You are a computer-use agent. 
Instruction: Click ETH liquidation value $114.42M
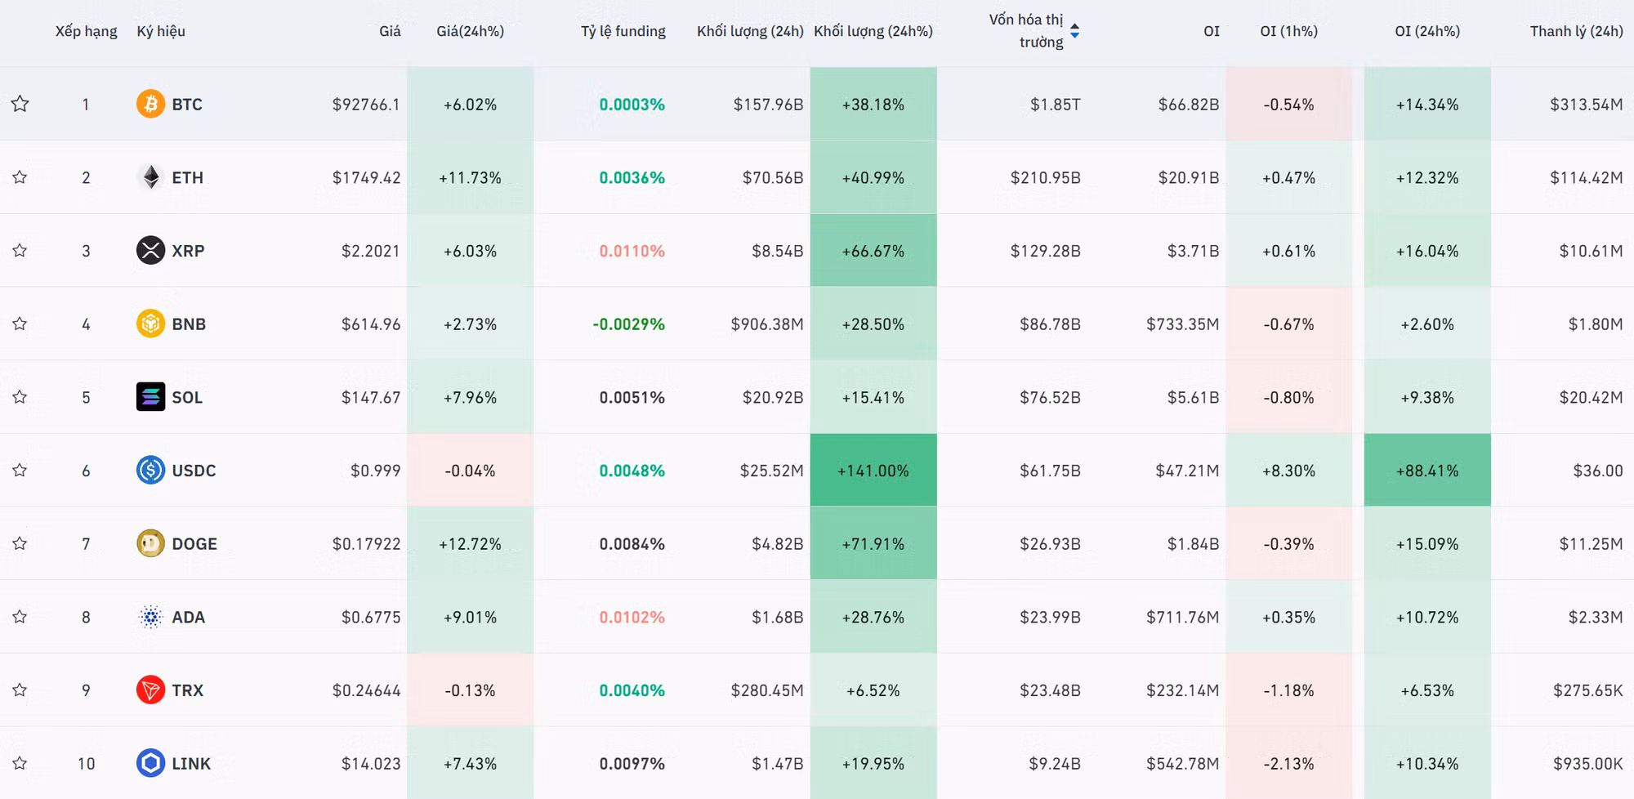coord(1586,177)
